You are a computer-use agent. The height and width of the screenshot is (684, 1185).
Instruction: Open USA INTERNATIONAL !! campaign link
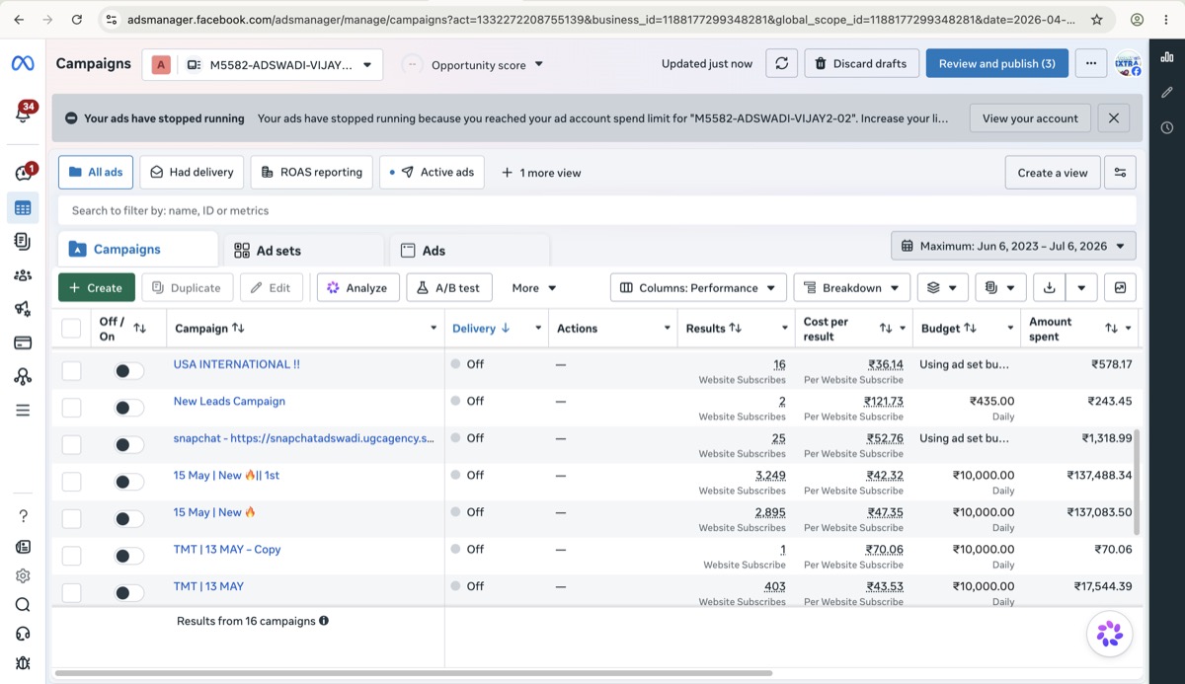[x=237, y=364]
